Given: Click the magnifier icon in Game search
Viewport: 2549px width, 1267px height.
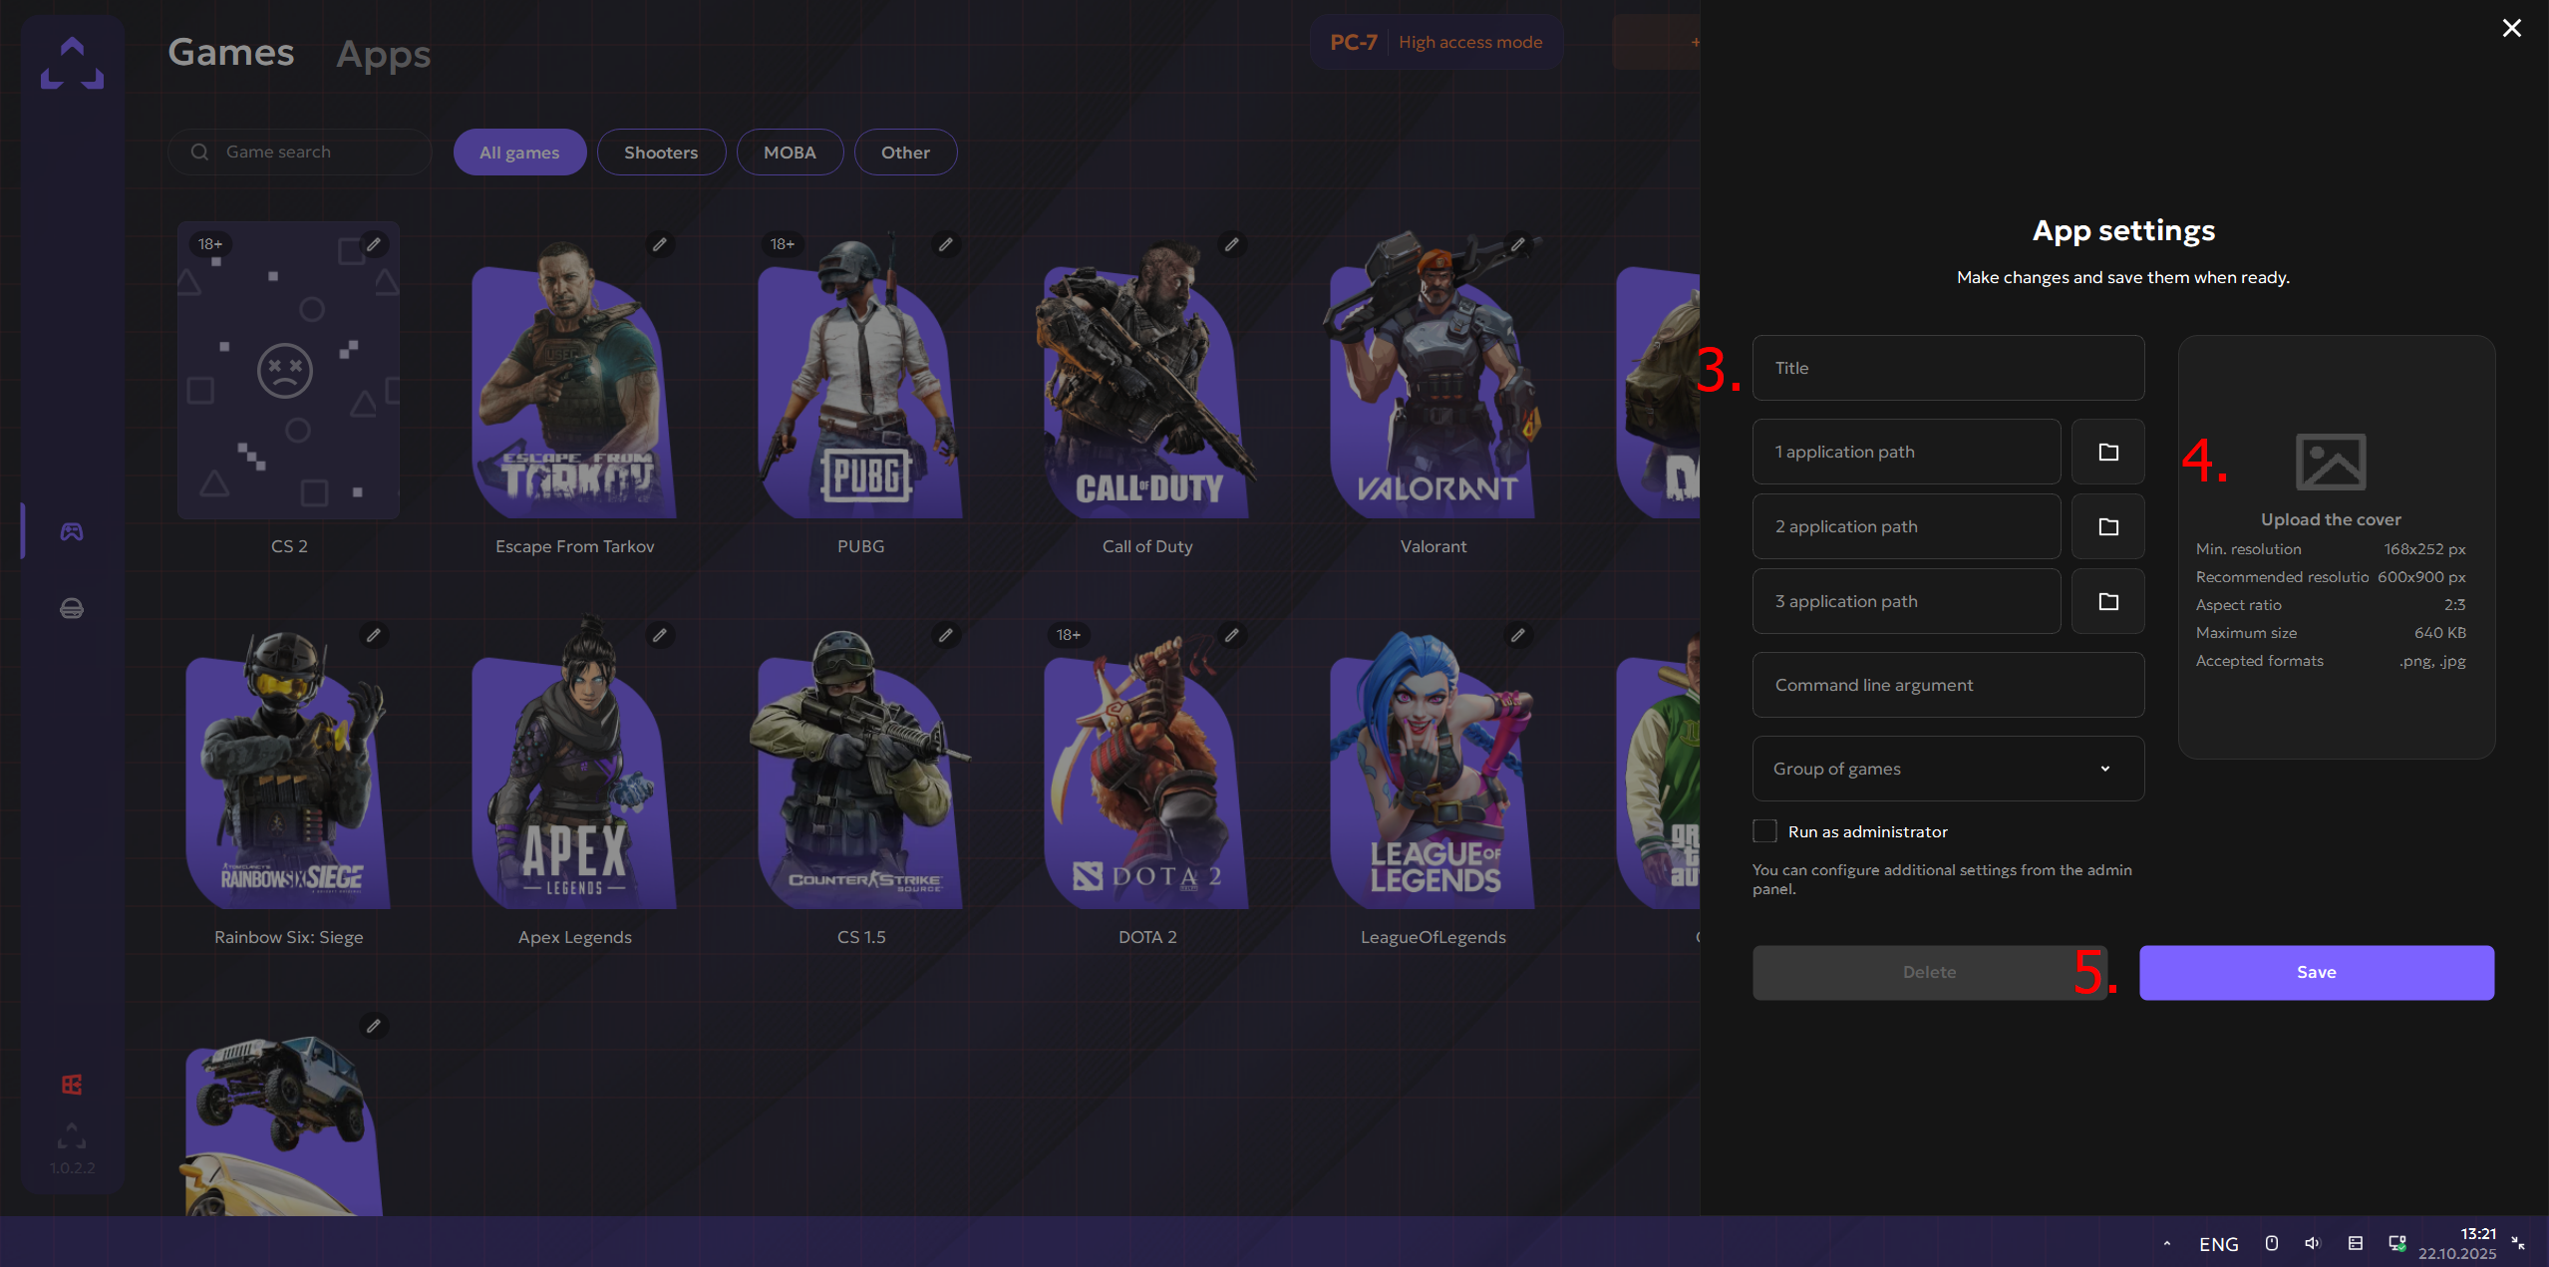Looking at the screenshot, I should click(199, 152).
